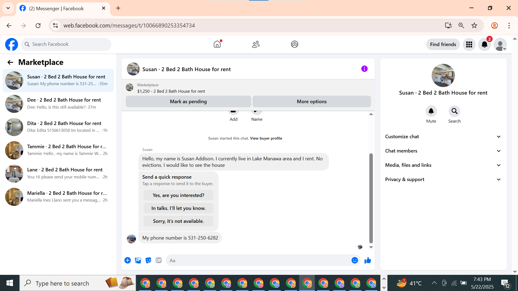Open browser zoom magnifier icon
The image size is (518, 291).
tap(461, 26)
